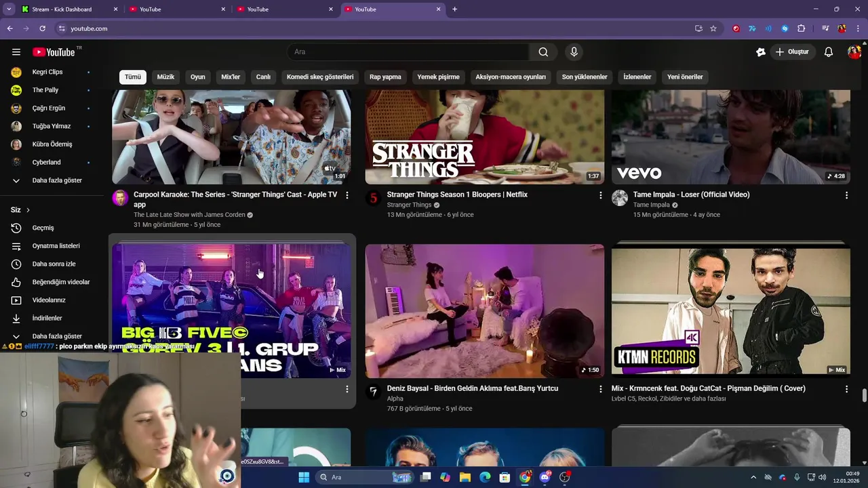Open YouTube account avatar menu
This screenshot has height=488, width=868.
click(854, 52)
